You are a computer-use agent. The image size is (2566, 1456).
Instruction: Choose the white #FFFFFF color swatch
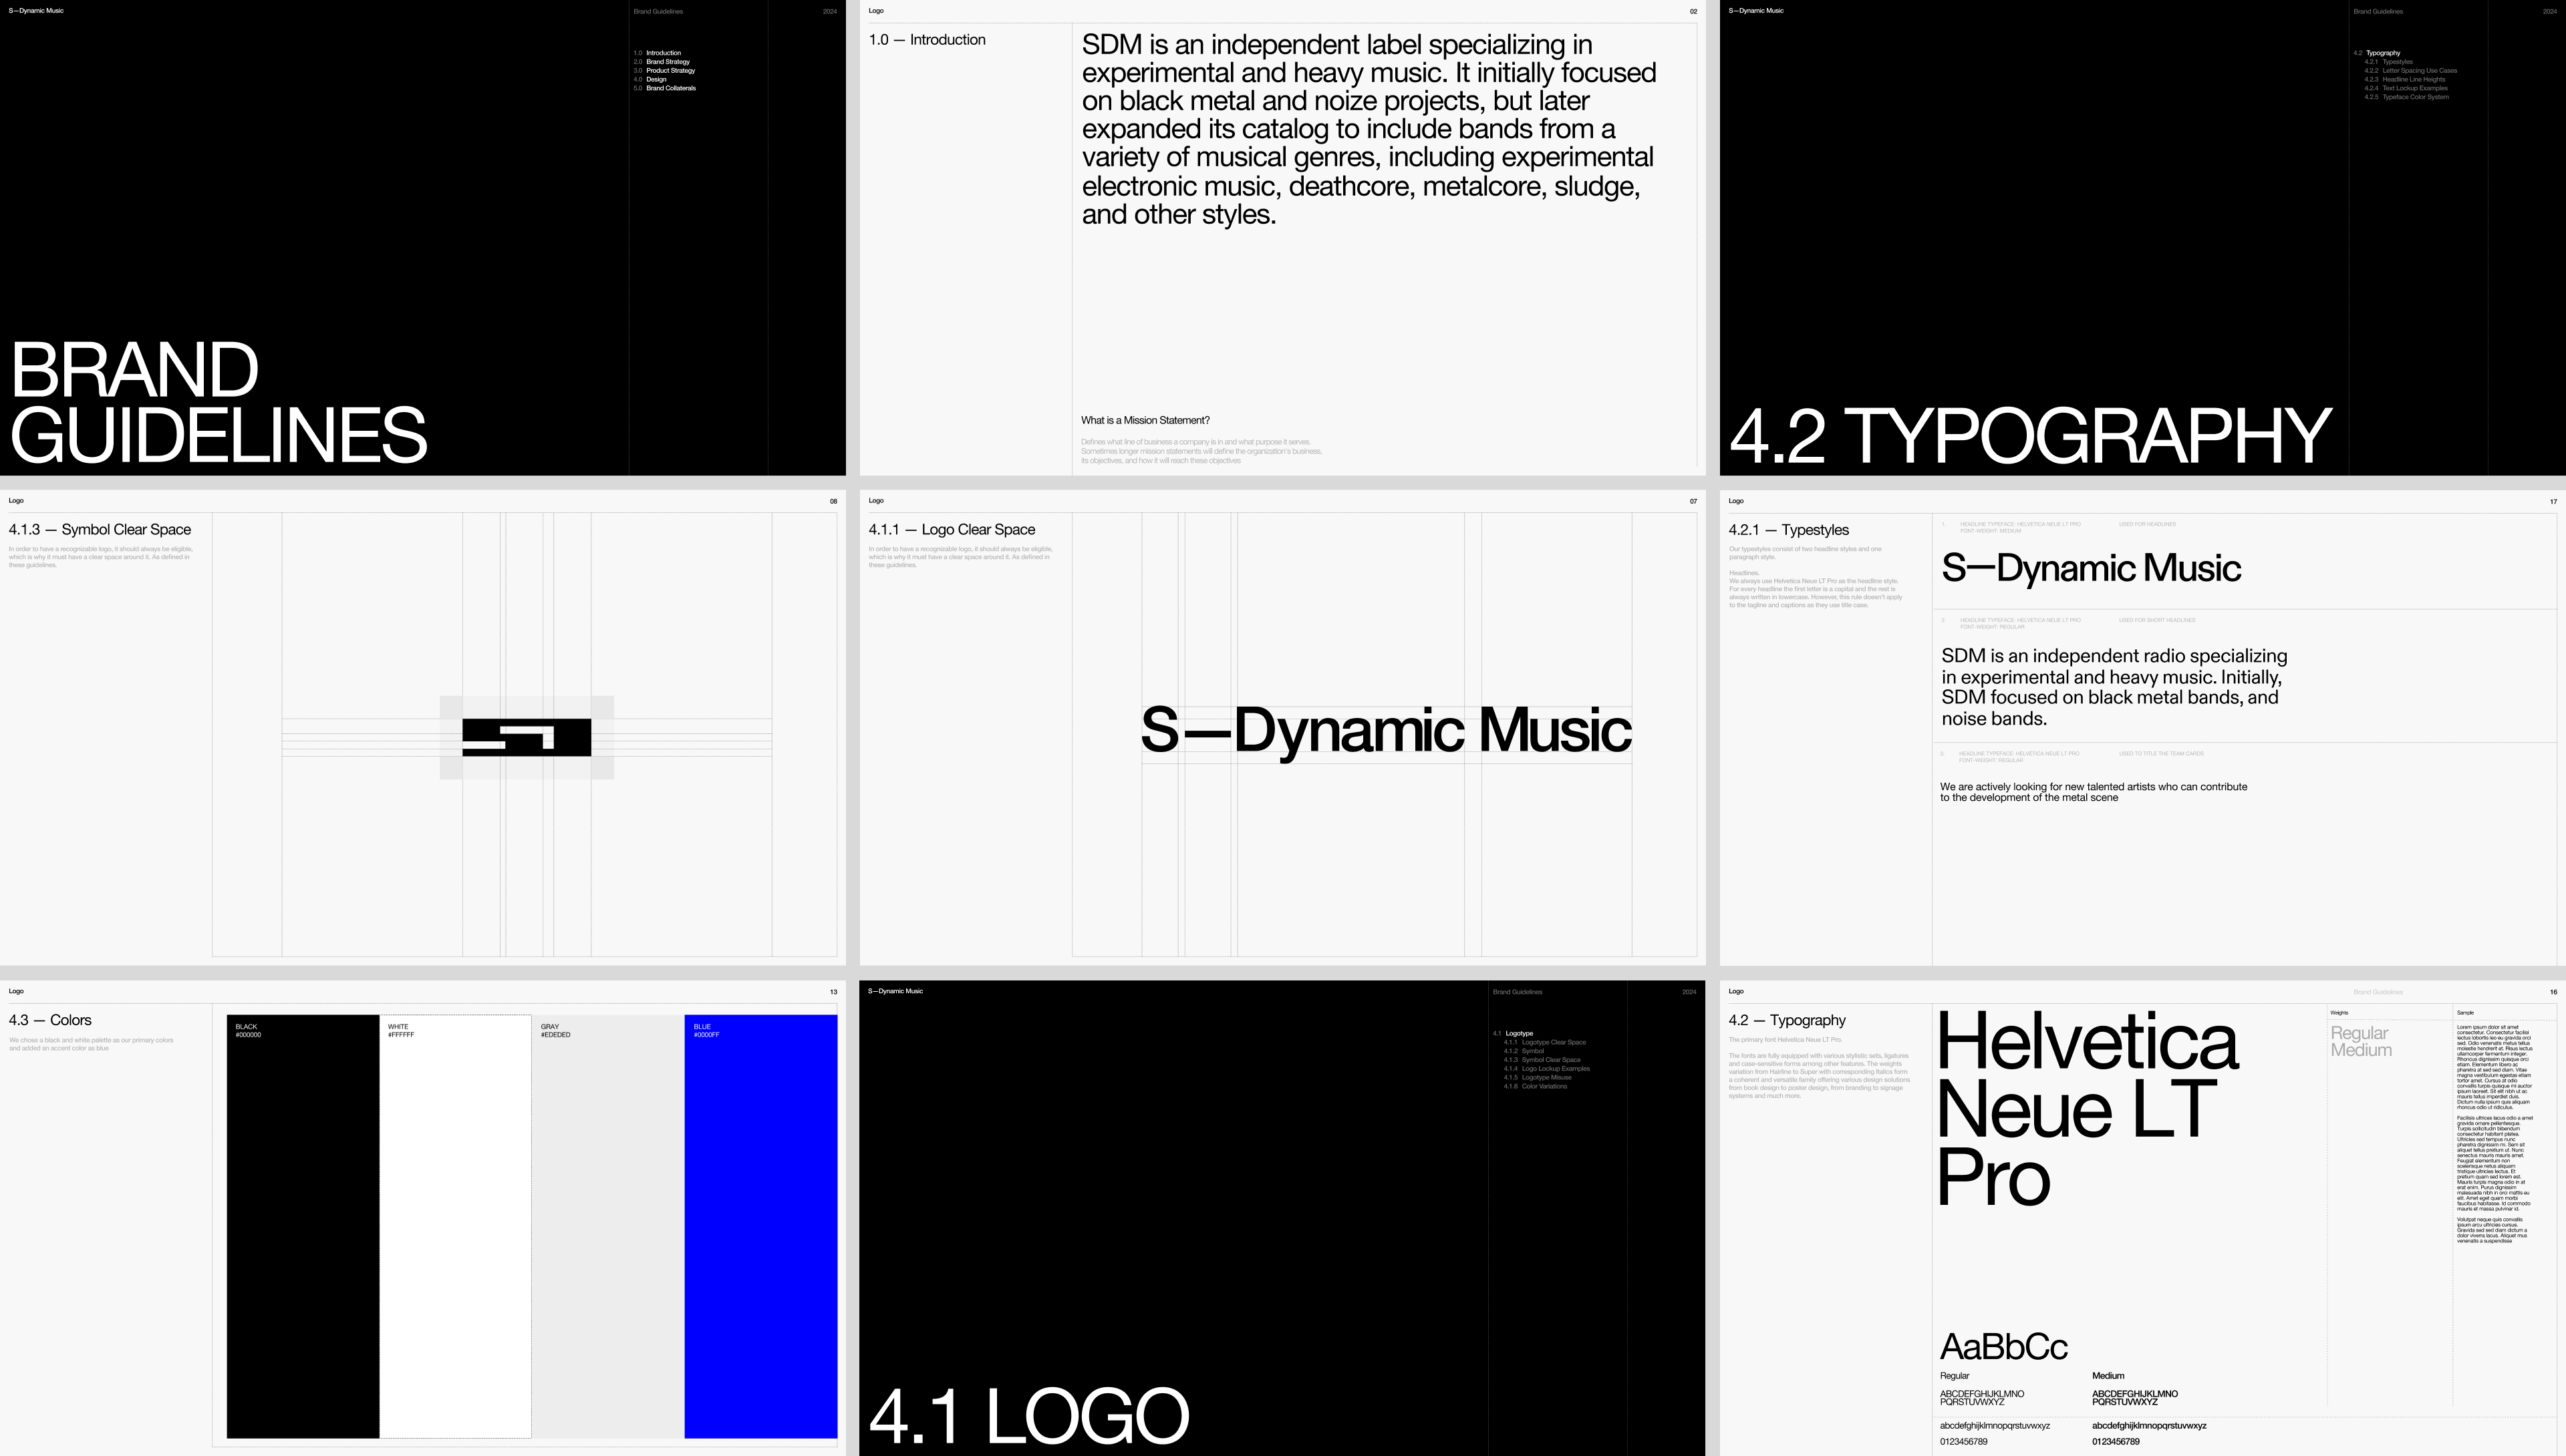point(455,1226)
